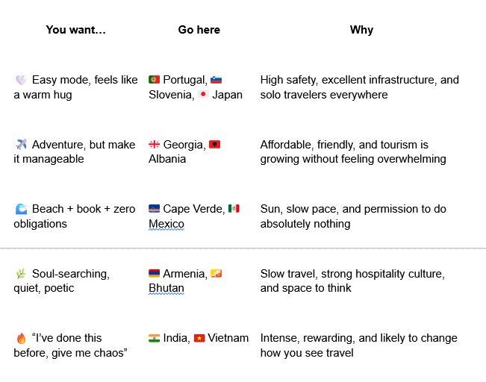Click the fire emoji before the chaos quote
The image size is (486, 382).
21,339
